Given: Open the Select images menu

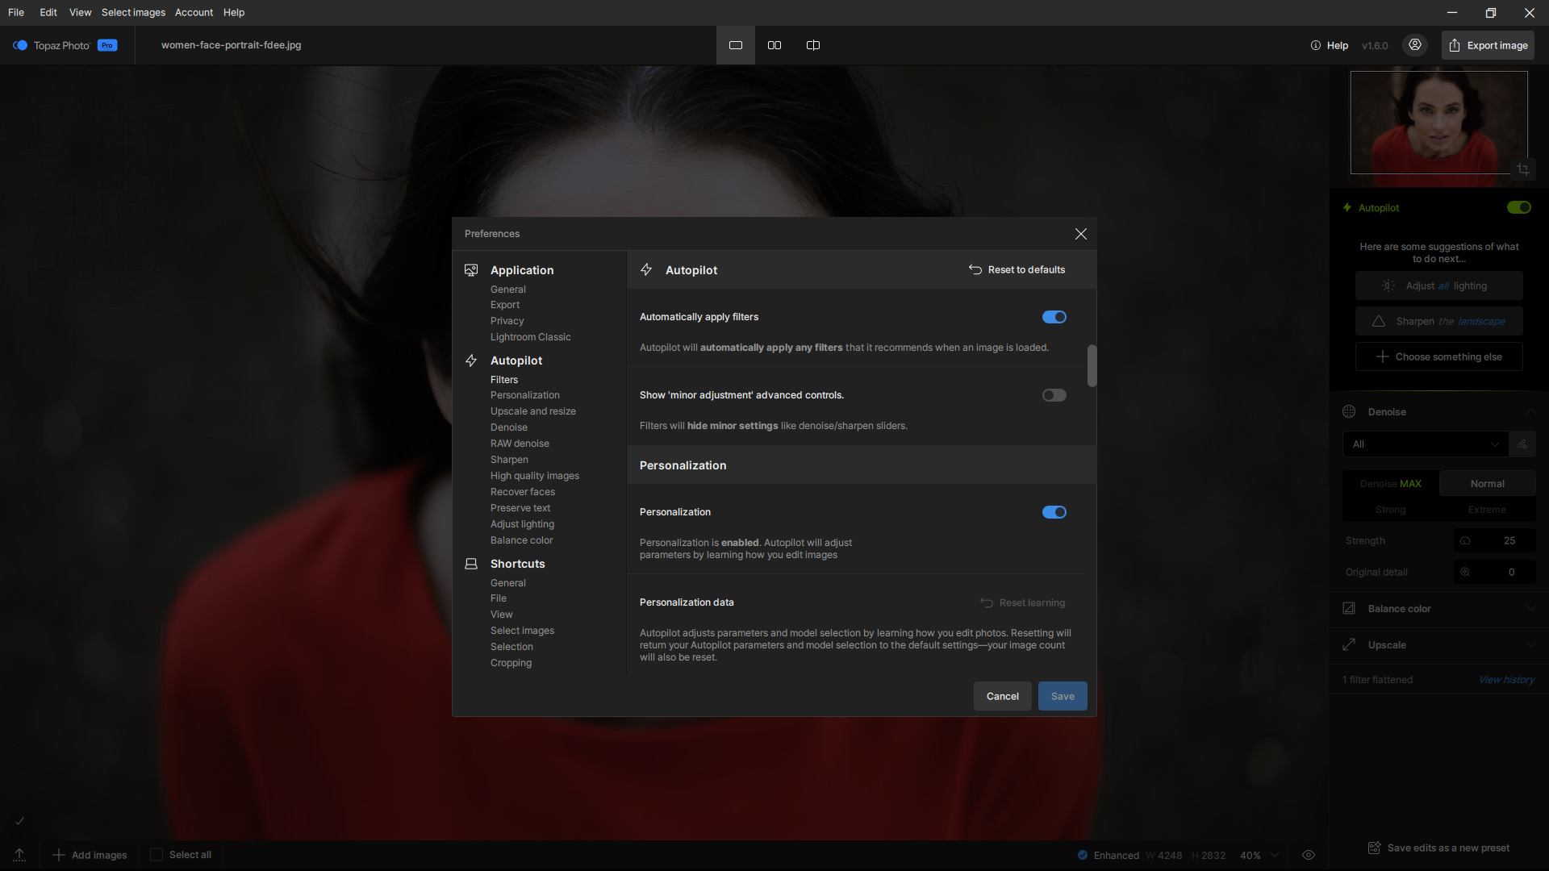Looking at the screenshot, I should pos(133,12).
